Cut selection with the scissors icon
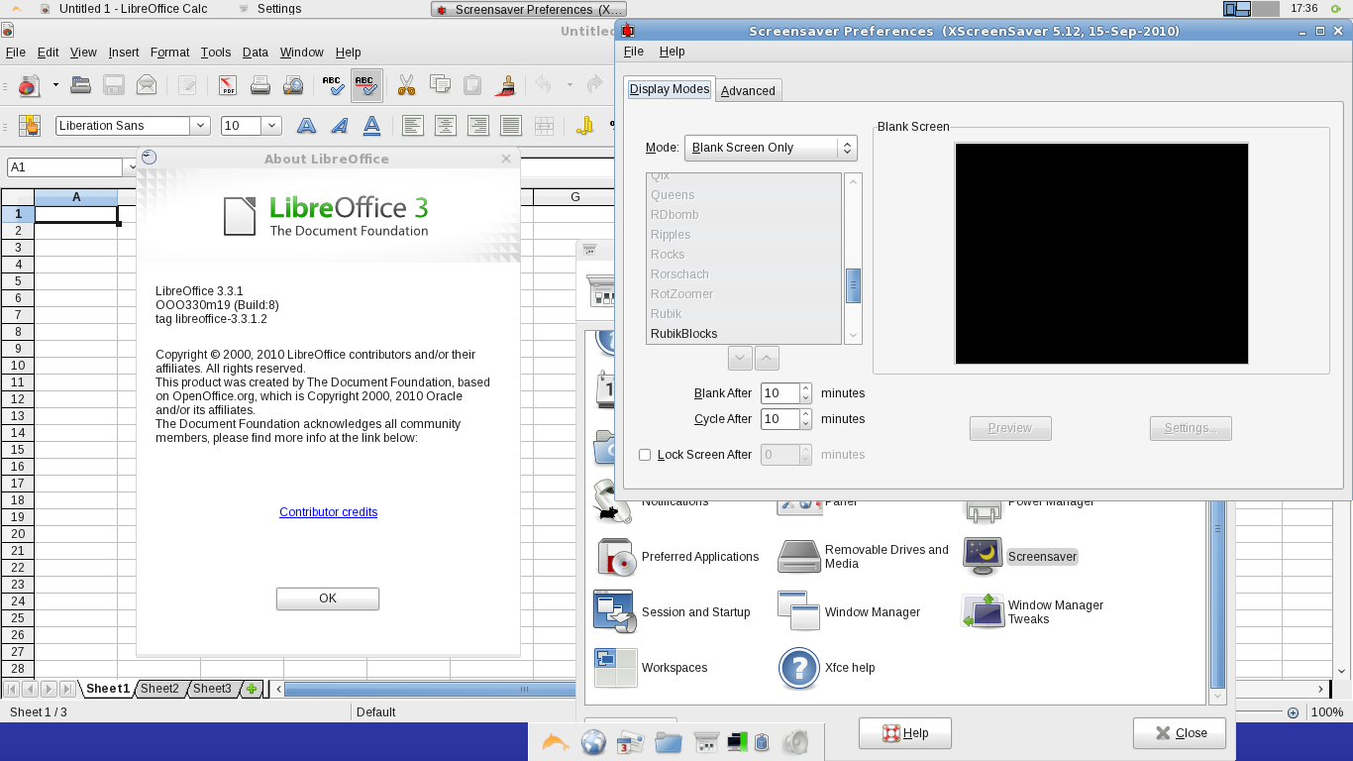This screenshot has height=761, width=1353. click(406, 85)
